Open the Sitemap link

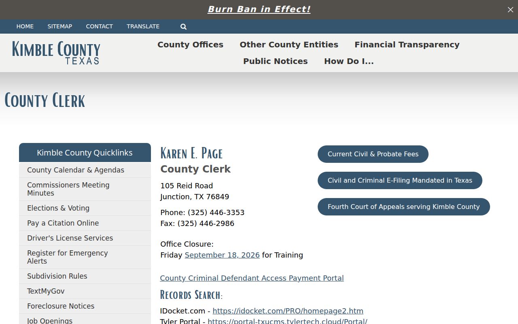pos(60,26)
